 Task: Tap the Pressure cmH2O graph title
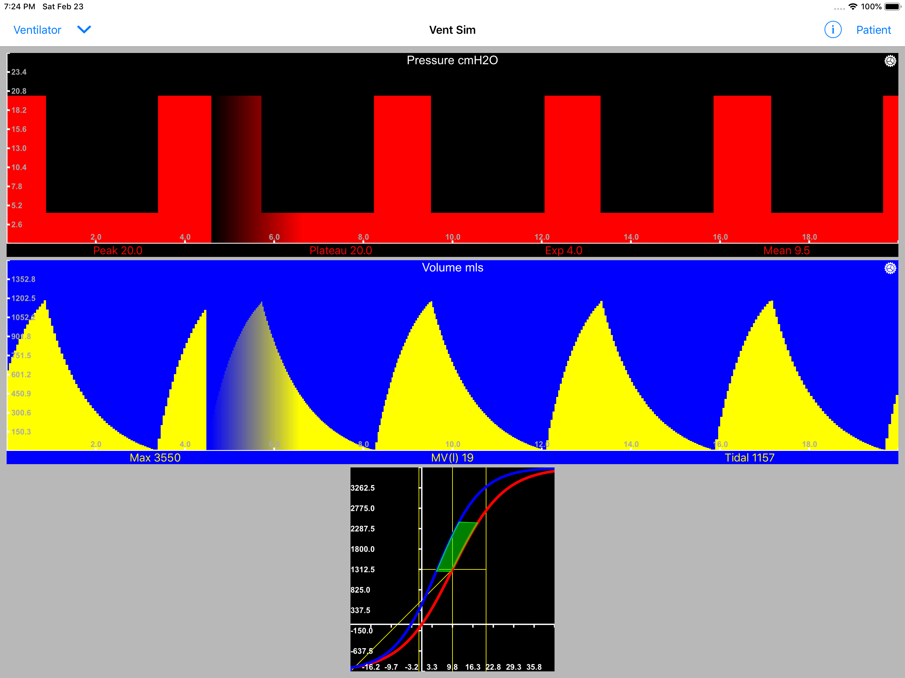point(452,60)
